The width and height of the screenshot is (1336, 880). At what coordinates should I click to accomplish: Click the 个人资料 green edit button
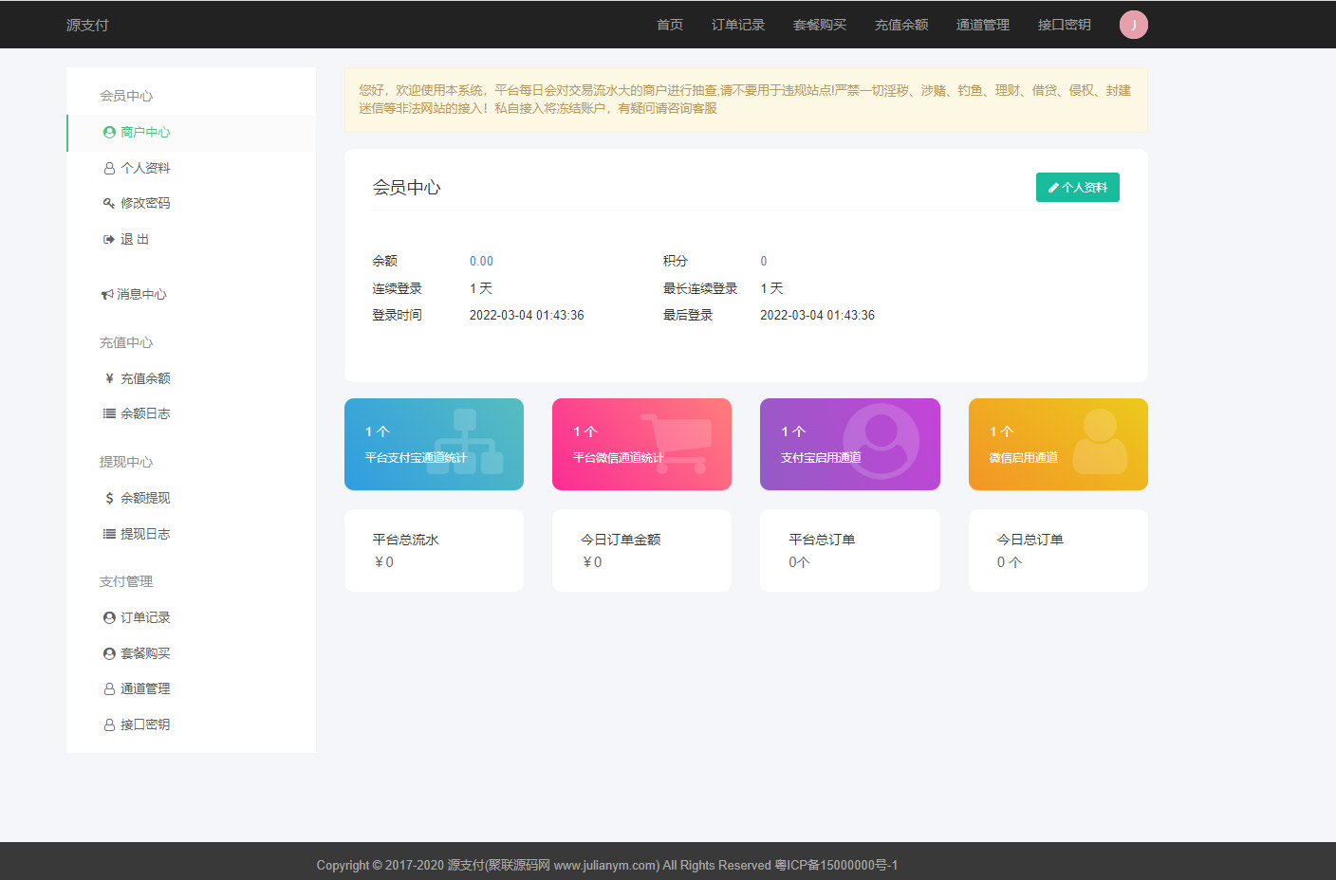click(1077, 188)
